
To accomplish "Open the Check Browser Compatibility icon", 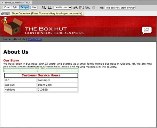I will (82, 8).
